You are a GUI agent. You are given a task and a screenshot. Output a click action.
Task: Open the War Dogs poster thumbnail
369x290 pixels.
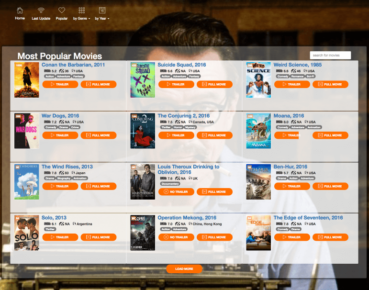click(27, 131)
